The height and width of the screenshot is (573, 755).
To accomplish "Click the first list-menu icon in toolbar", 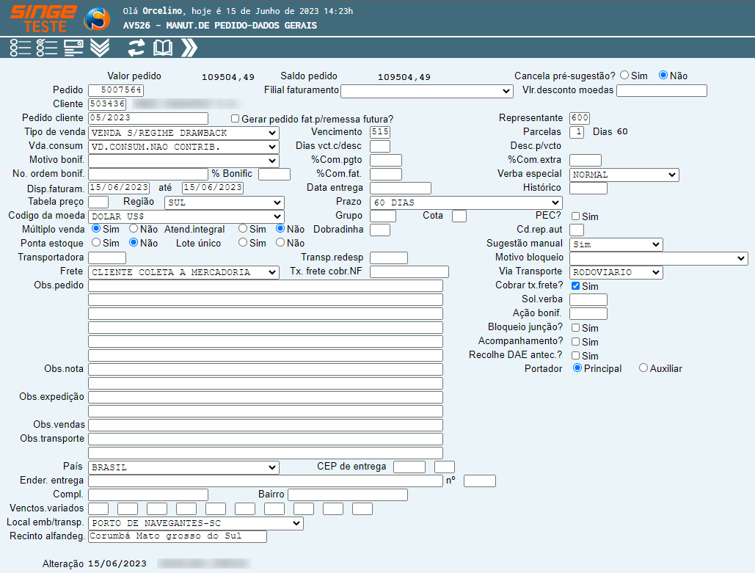I will click(x=21, y=48).
